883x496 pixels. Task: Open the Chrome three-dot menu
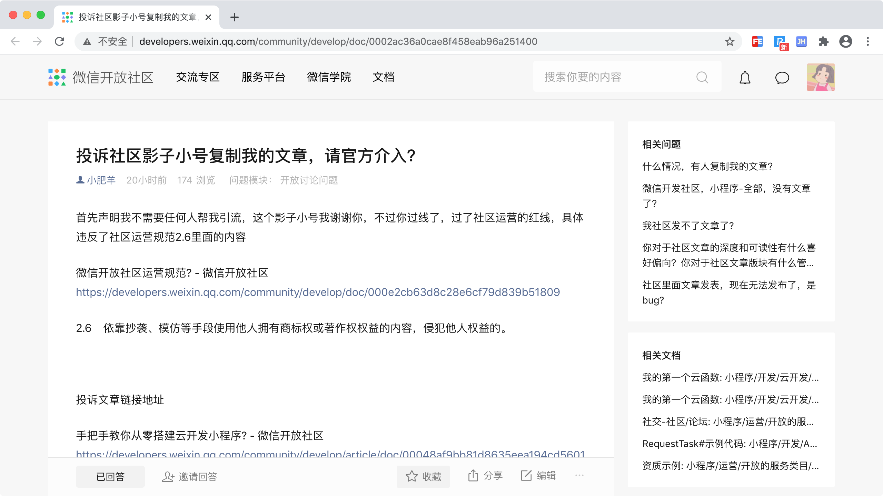(868, 42)
